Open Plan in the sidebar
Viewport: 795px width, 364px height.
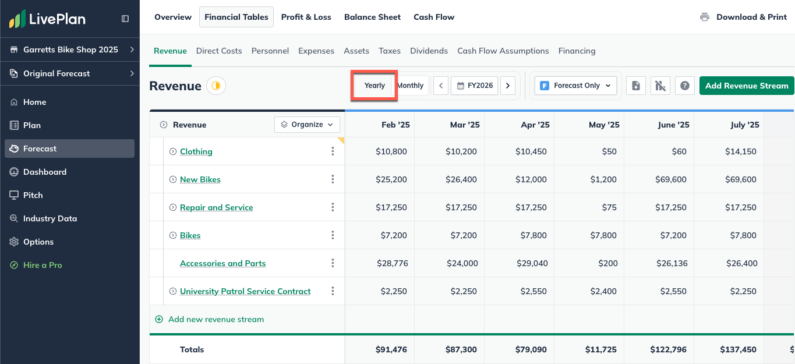[69, 125]
